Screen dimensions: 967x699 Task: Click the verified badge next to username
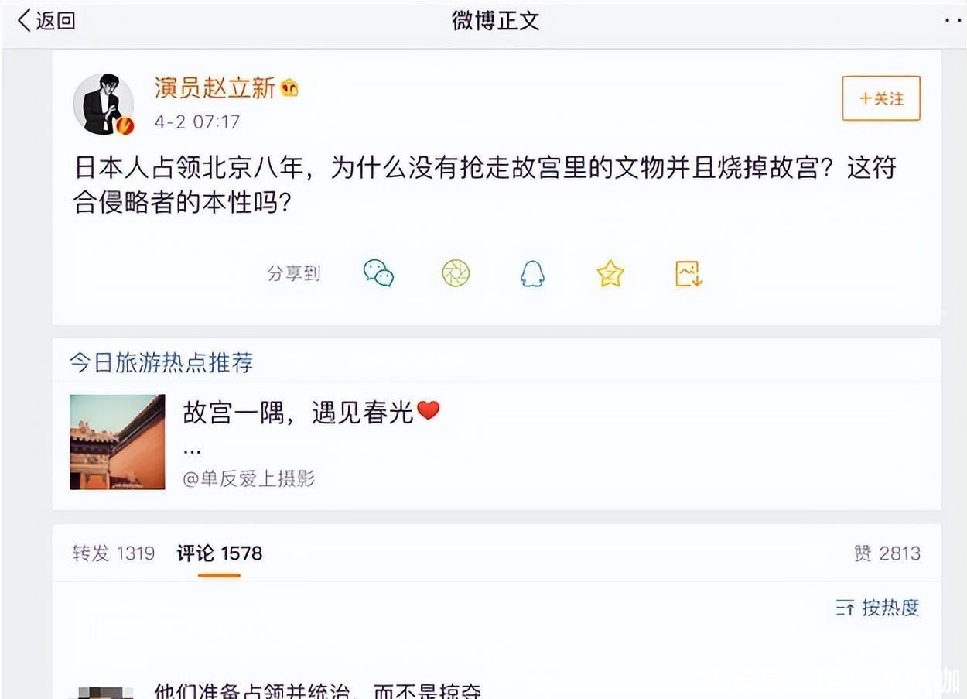[x=289, y=88]
